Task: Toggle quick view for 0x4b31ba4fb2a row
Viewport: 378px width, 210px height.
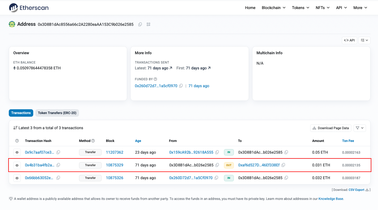Action: 17,165
